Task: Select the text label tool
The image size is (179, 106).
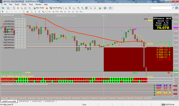Action: click(x=39, y=12)
